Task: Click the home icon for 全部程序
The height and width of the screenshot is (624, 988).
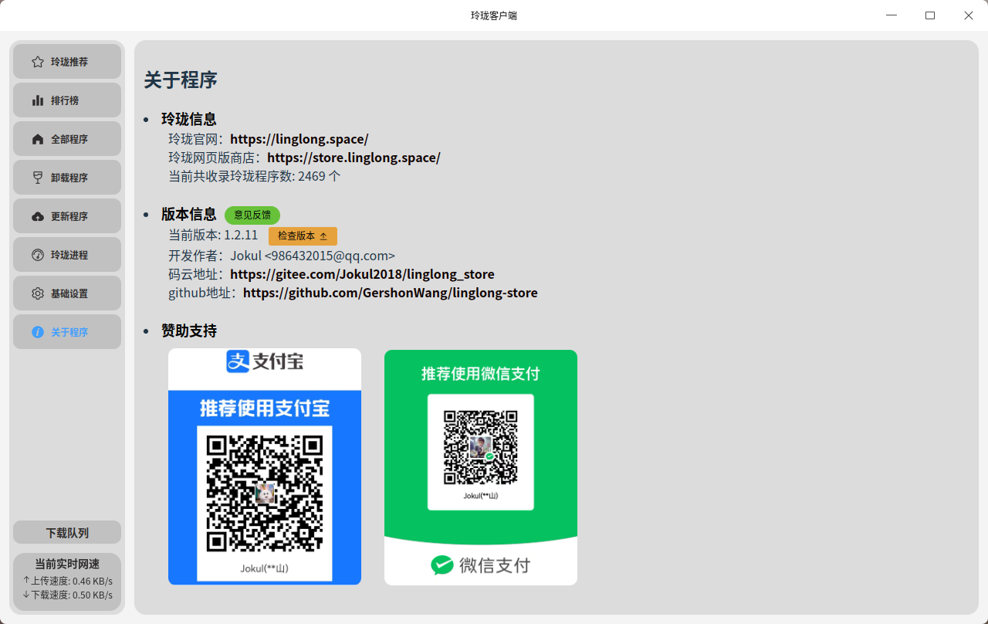Action: 37,139
